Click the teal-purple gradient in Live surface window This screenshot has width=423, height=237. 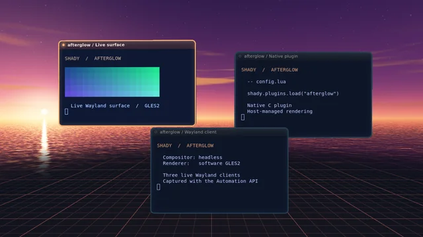pyautogui.click(x=112, y=82)
